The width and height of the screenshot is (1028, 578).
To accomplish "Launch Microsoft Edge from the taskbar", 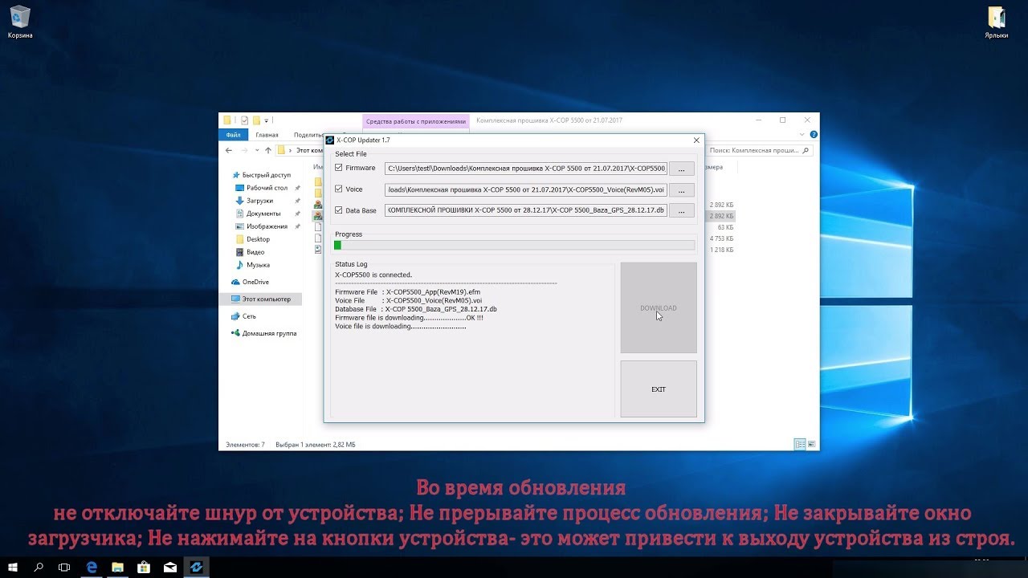I will [92, 567].
